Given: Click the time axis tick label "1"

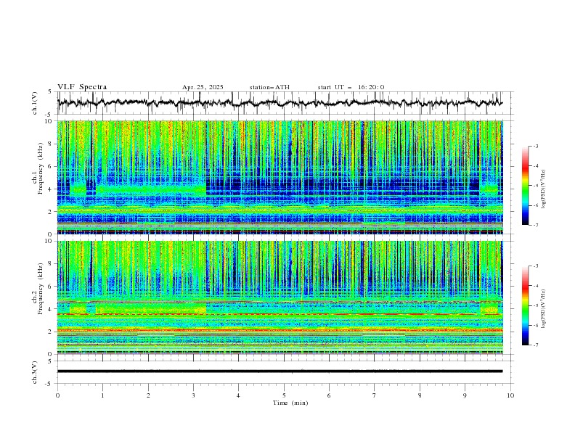Looking at the screenshot, I should click(102, 395).
